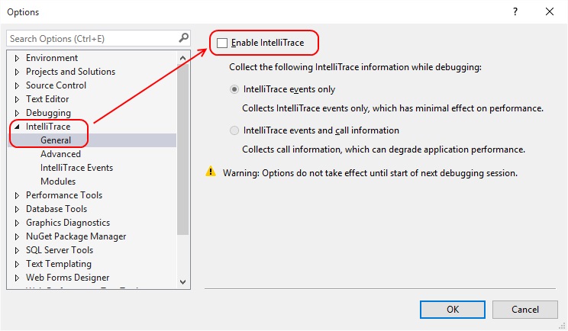
Task: Close the Options dialog window
Action: [x=550, y=11]
